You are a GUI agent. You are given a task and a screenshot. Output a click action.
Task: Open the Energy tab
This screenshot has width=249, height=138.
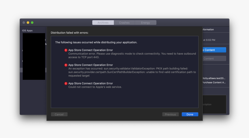click(x=145, y=23)
